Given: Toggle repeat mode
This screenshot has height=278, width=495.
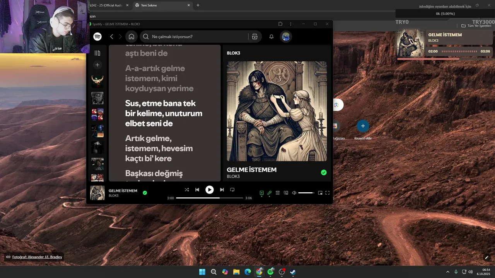Looking at the screenshot, I should [232, 190].
